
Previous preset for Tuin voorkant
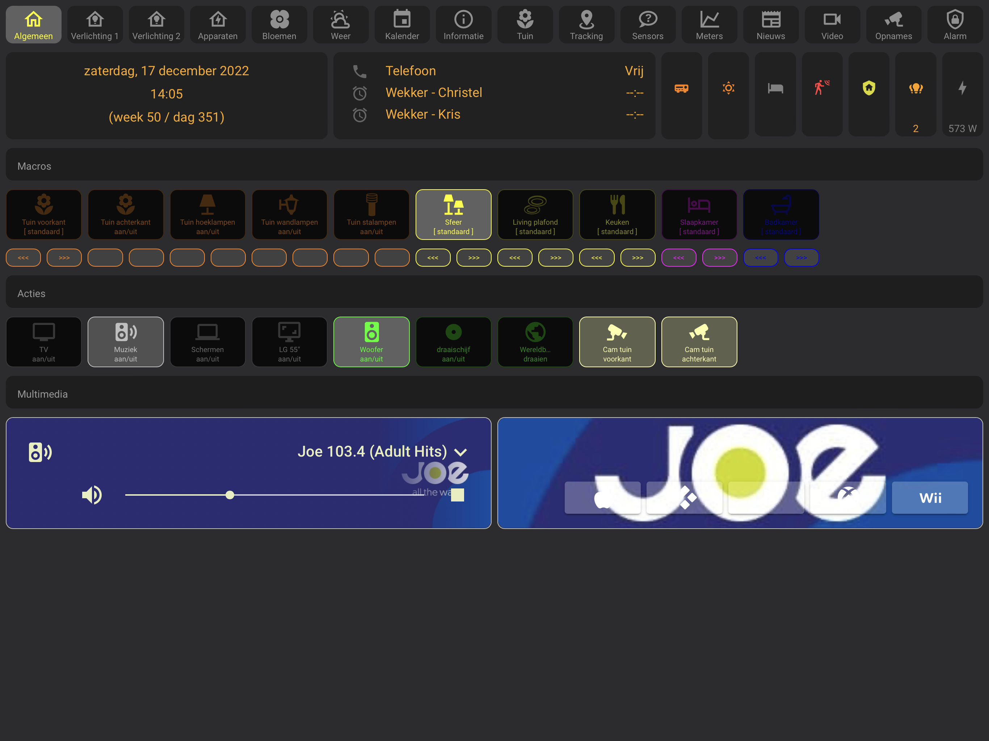(x=23, y=257)
